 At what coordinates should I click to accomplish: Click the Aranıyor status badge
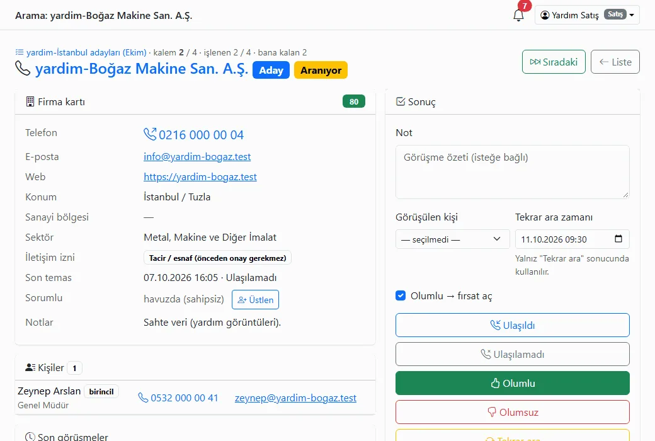pyautogui.click(x=321, y=70)
